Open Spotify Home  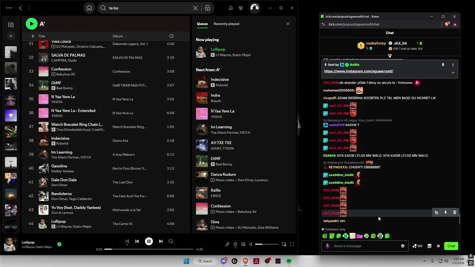[x=89, y=8]
